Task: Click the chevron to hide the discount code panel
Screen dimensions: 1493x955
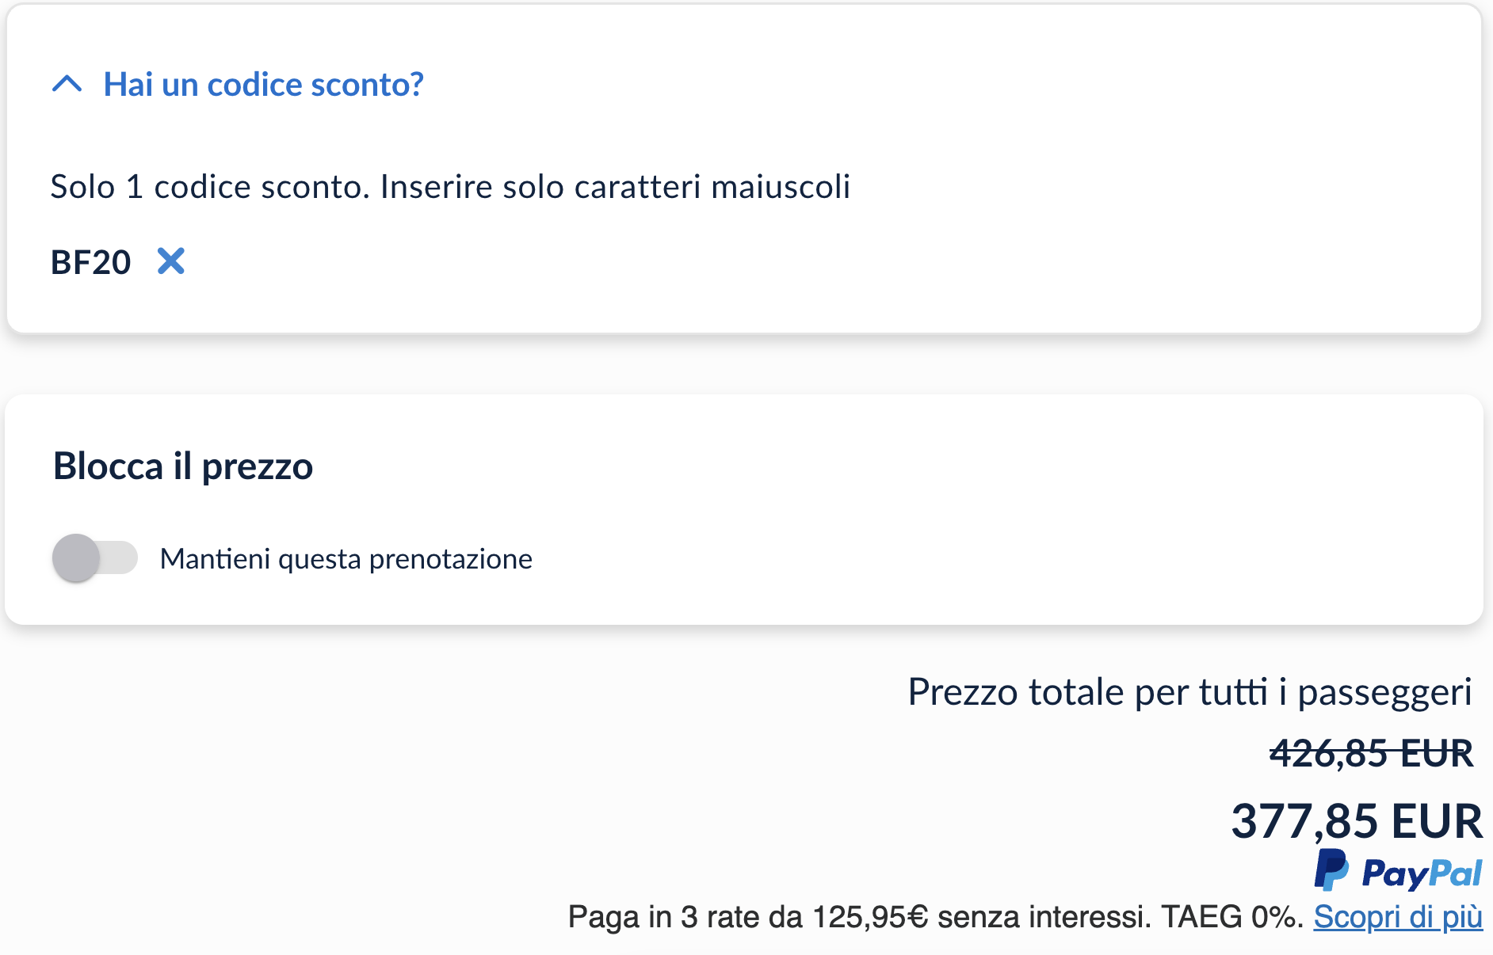Action: [x=68, y=84]
